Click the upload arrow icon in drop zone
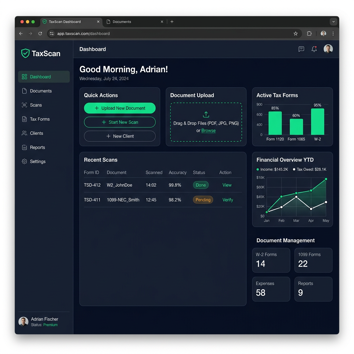The height and width of the screenshot is (354, 354). tap(206, 115)
